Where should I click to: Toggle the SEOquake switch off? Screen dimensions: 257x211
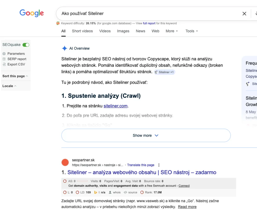(x=26, y=45)
